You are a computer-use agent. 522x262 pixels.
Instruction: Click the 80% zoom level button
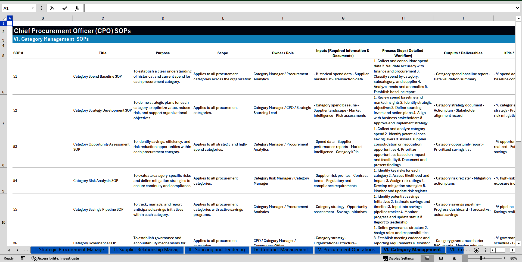point(513,258)
